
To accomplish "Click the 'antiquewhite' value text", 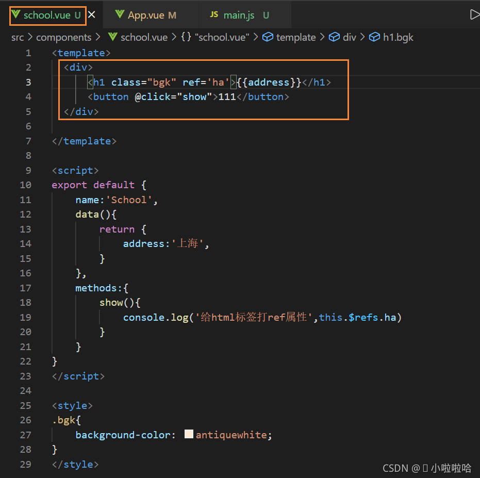I will pos(231,435).
